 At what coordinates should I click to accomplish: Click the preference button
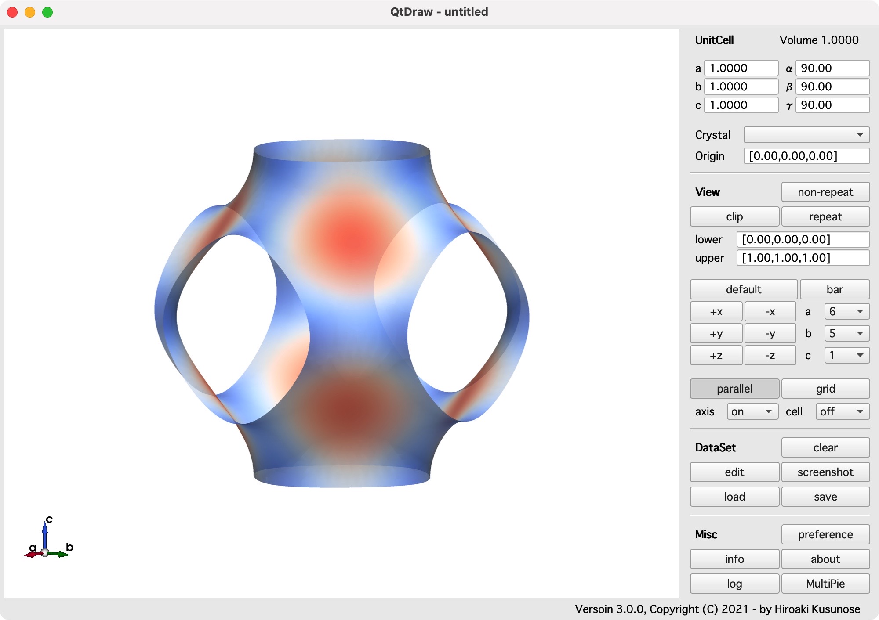(x=825, y=534)
